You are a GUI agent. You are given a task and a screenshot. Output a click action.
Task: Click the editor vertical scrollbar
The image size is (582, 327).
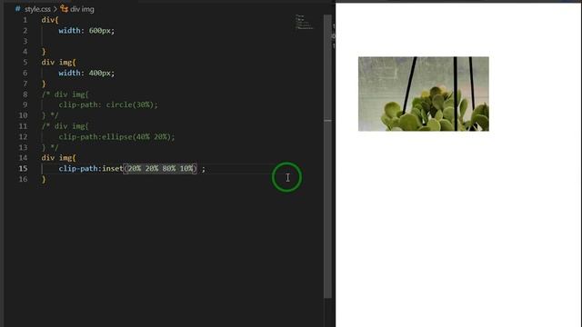pos(327,155)
